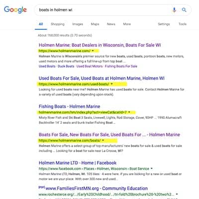Switch to the Shopping tab
The height and width of the screenshot is (199, 199).
(x=58, y=24)
